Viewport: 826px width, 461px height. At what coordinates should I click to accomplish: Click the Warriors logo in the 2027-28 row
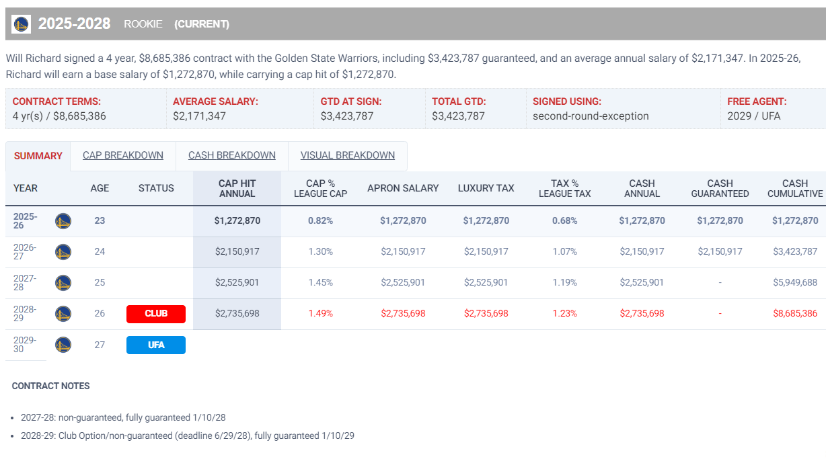(x=63, y=282)
